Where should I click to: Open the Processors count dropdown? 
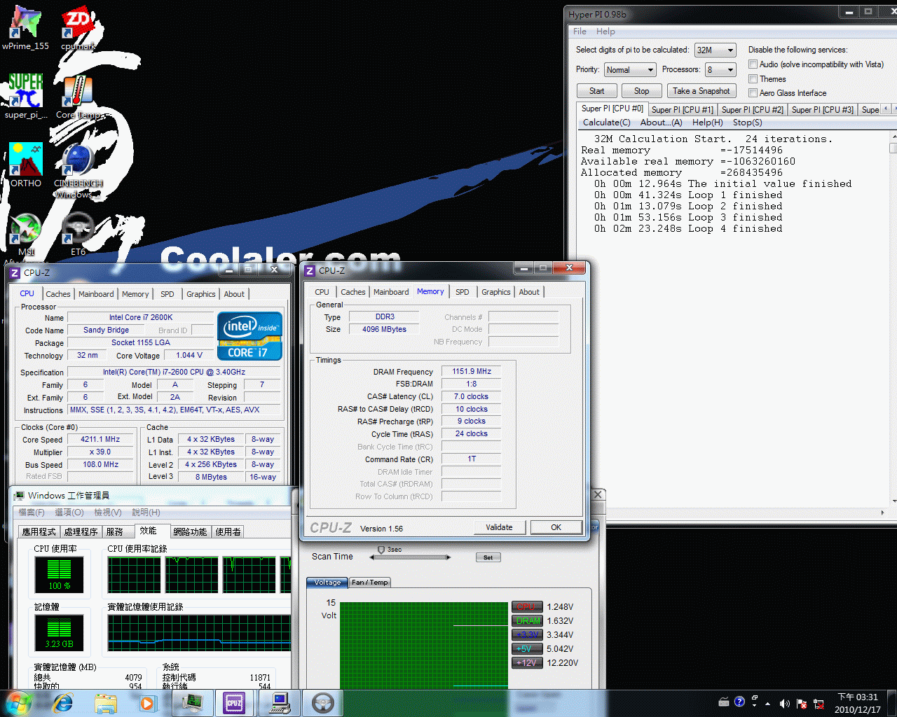click(x=721, y=70)
